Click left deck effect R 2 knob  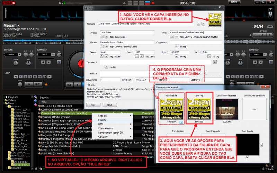32,55
